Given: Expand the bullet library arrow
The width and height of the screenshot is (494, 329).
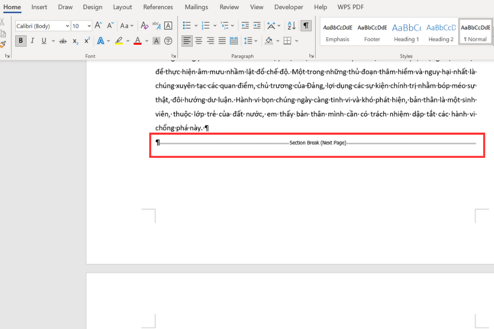Looking at the screenshot, I should [x=196, y=26].
